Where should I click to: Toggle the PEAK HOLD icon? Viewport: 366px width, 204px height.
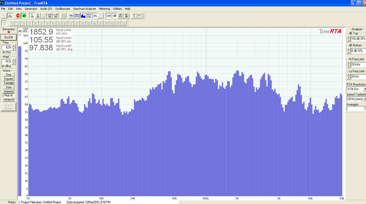click(x=77, y=16)
